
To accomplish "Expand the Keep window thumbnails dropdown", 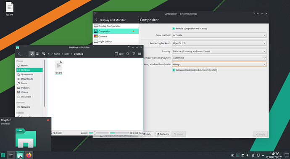I will coord(219,64).
